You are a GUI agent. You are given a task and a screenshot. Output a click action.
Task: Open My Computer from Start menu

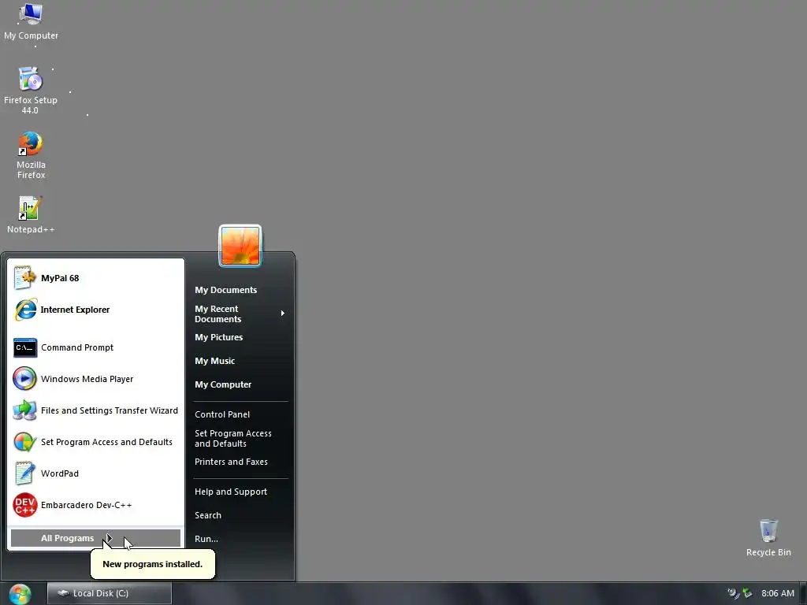click(240, 384)
